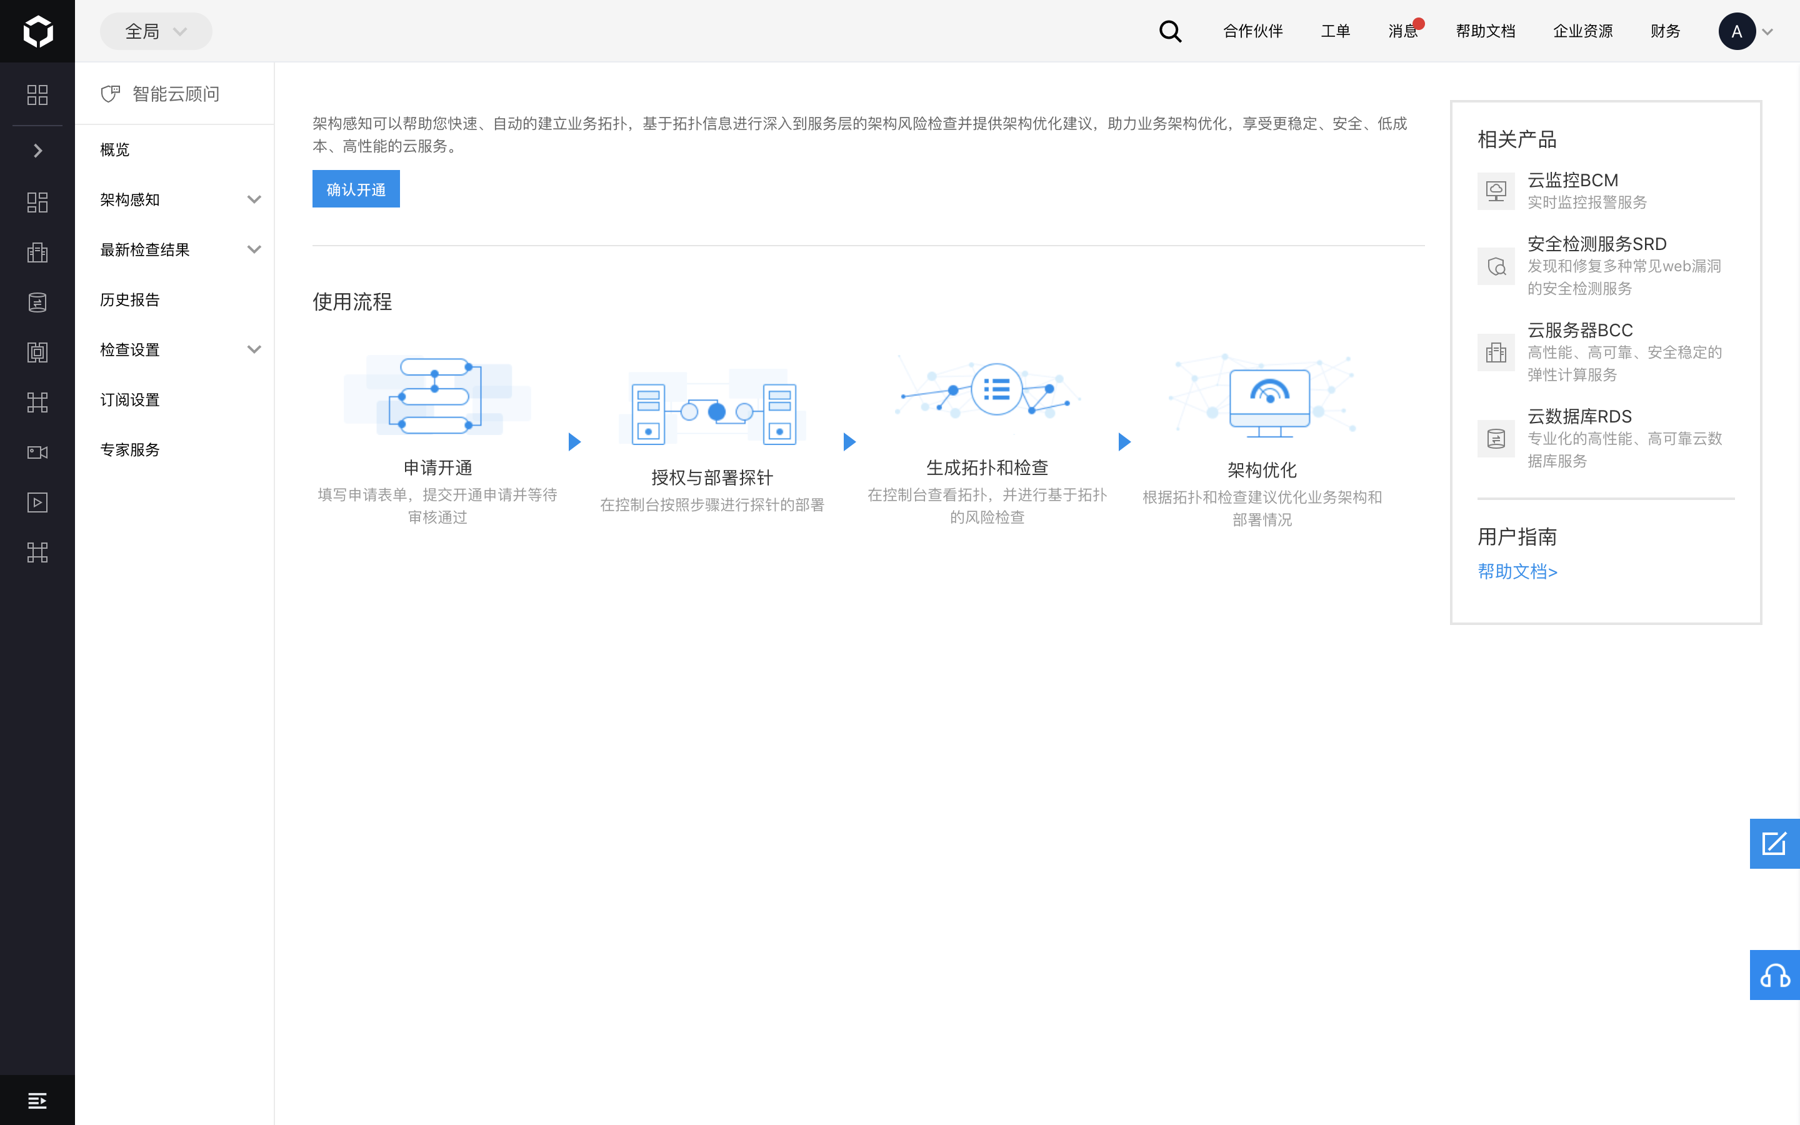Open 财务 in top navigation

pos(1666,31)
